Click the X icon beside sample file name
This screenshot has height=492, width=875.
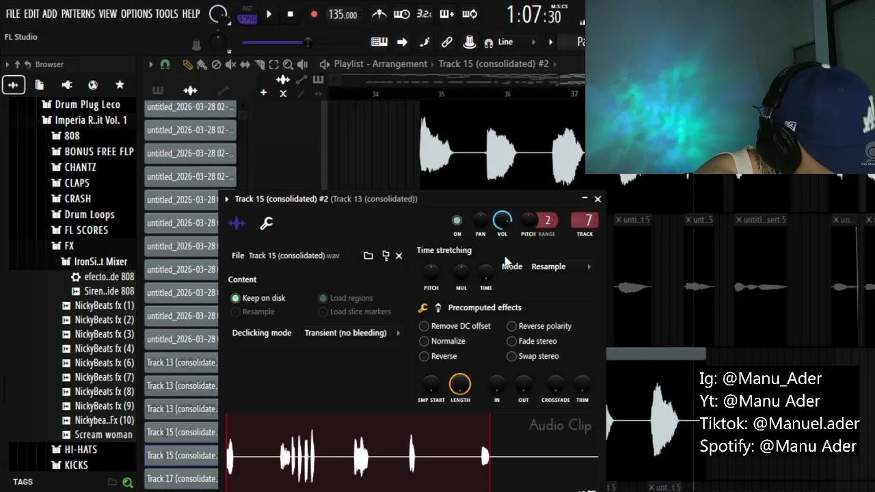click(x=399, y=256)
